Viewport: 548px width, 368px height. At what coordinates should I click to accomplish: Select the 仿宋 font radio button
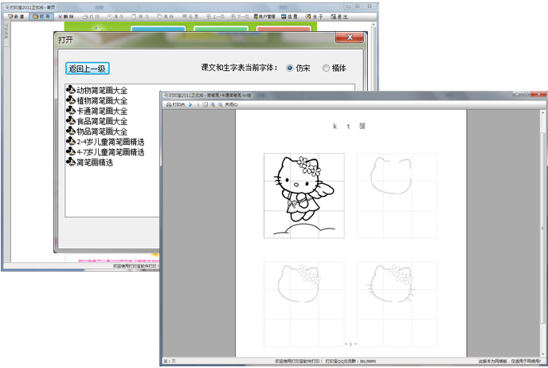coord(289,69)
